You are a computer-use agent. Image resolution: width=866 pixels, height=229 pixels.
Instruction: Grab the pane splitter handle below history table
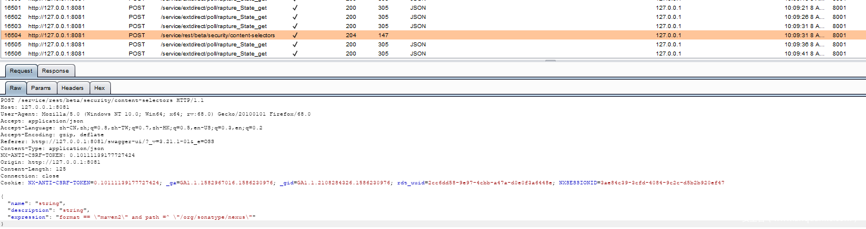point(550,61)
